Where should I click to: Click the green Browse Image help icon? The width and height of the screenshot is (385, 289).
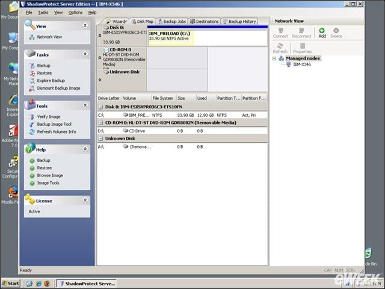coord(32,176)
